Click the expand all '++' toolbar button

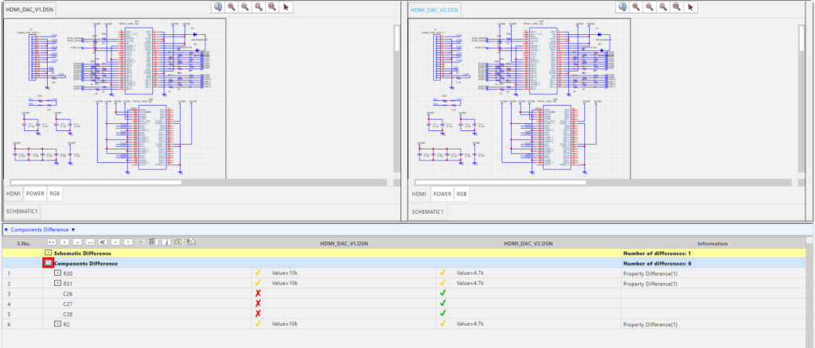(x=52, y=242)
